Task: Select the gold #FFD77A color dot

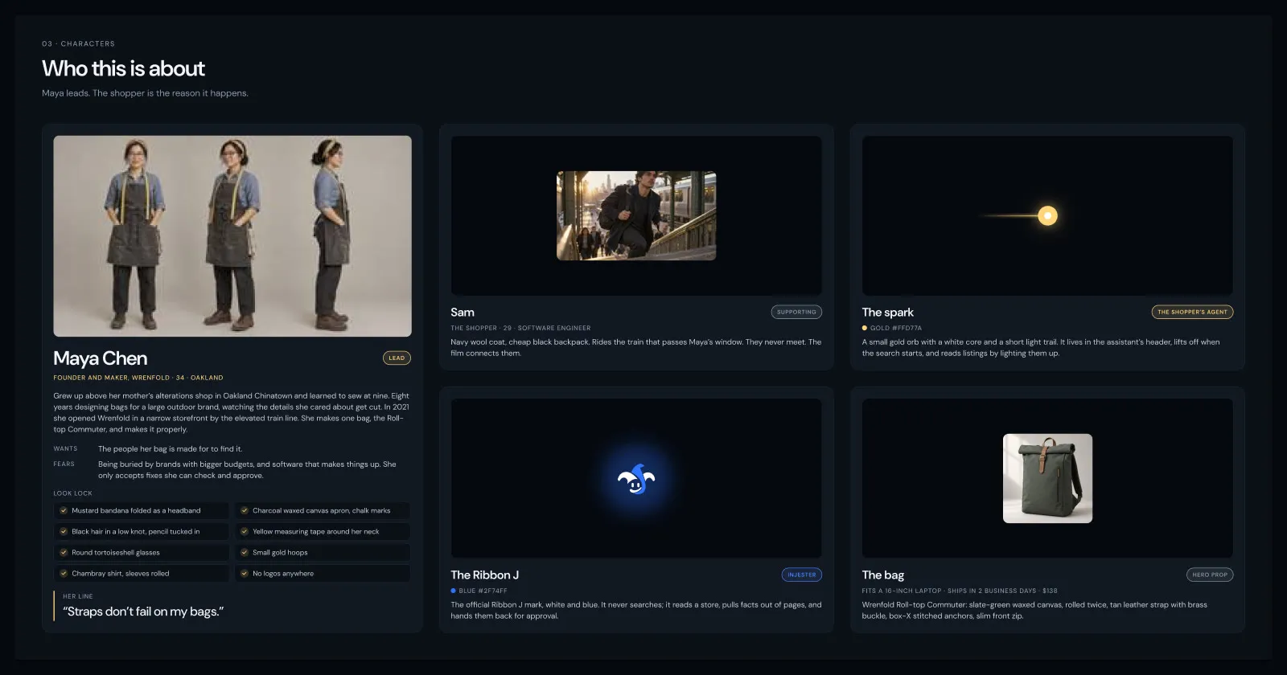Action: pos(865,328)
